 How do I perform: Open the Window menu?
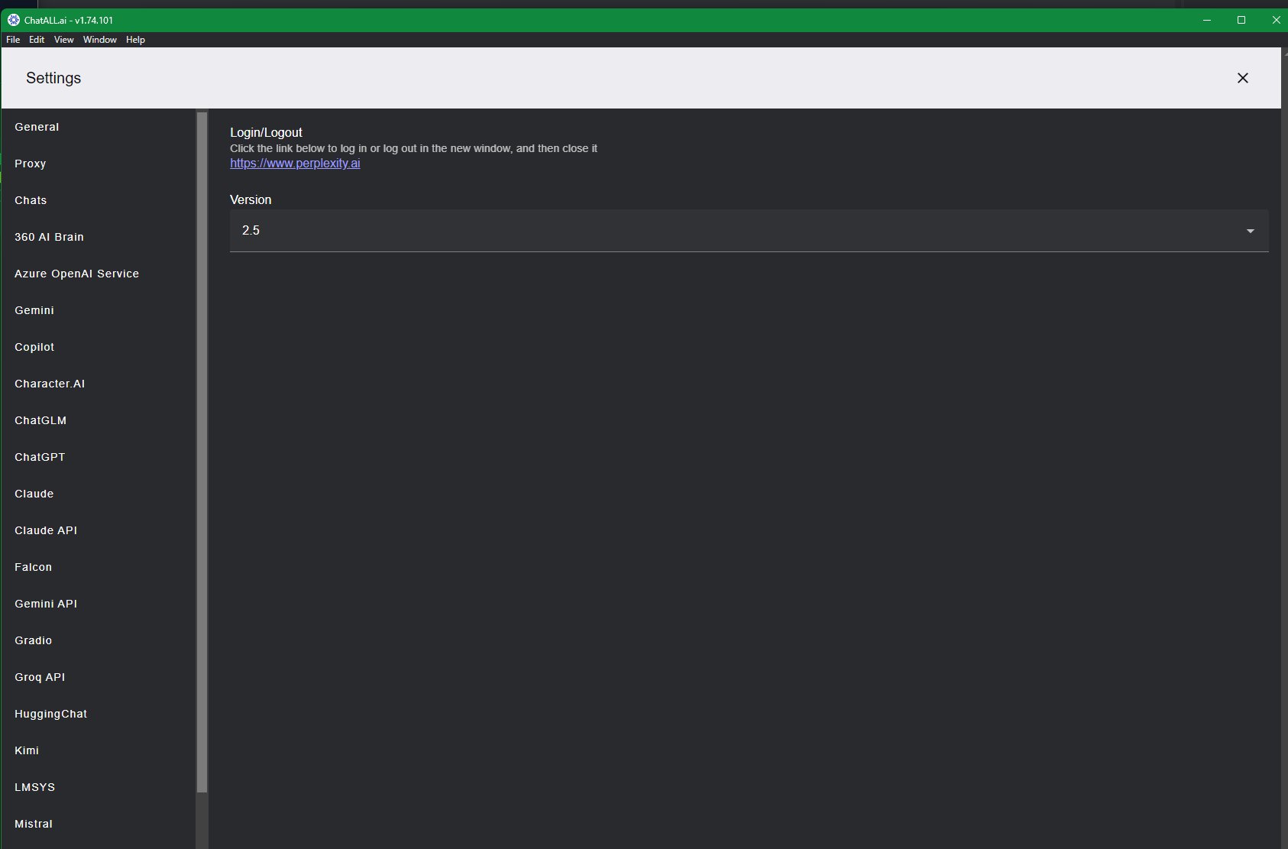click(x=100, y=40)
